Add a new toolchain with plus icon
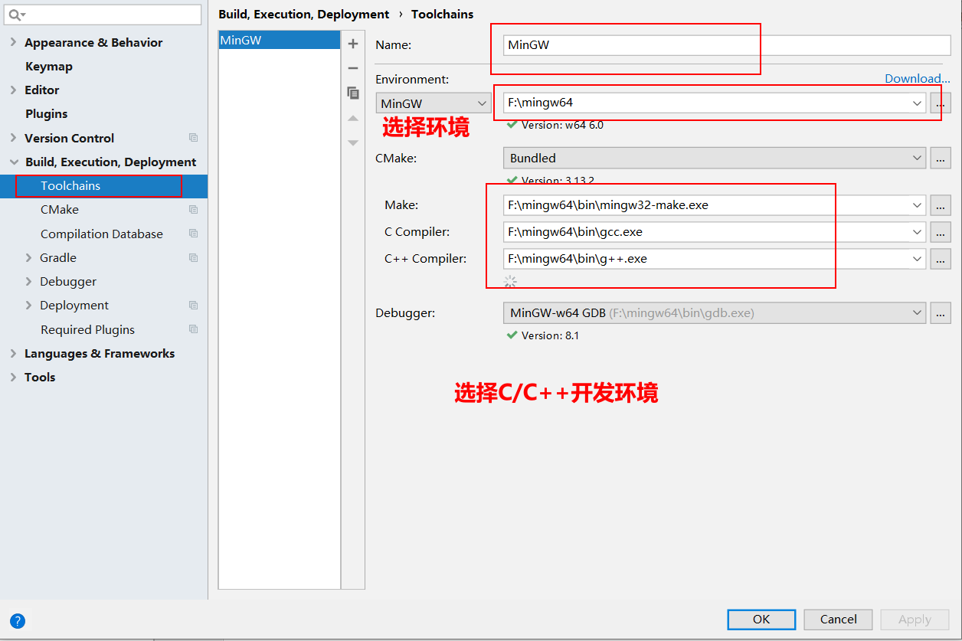 click(353, 44)
